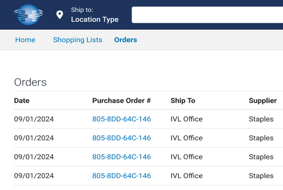Open the first row's purchase order link

[x=121, y=119]
